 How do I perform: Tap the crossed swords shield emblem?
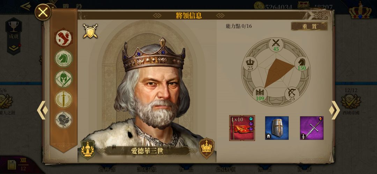coord(90,31)
